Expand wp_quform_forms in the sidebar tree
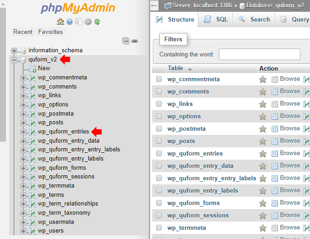This screenshot has width=310, height=239. [x=23, y=168]
